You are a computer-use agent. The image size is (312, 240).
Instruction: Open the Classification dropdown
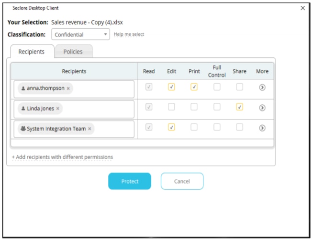80,34
